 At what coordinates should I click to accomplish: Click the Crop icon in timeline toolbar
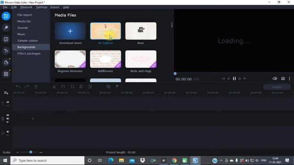click(72, 87)
